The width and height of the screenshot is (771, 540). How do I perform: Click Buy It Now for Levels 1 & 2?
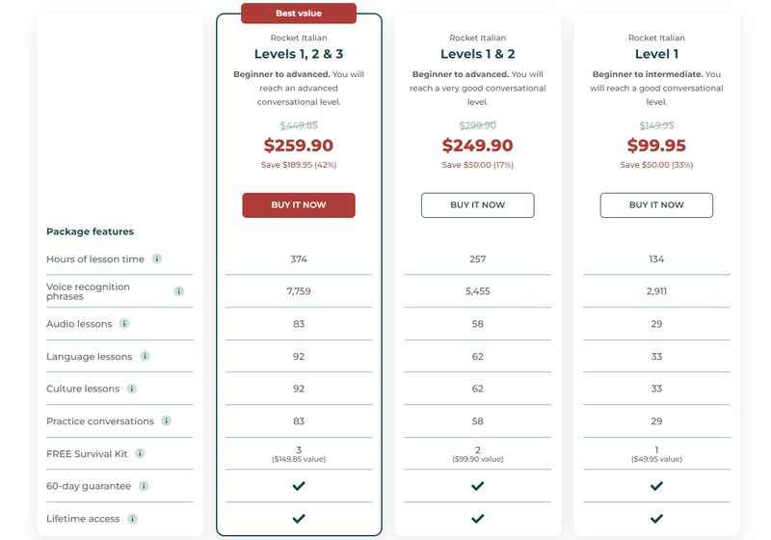tap(477, 205)
